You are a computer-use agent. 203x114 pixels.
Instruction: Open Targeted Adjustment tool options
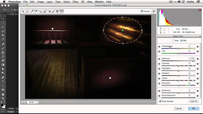[x=40, y=11]
